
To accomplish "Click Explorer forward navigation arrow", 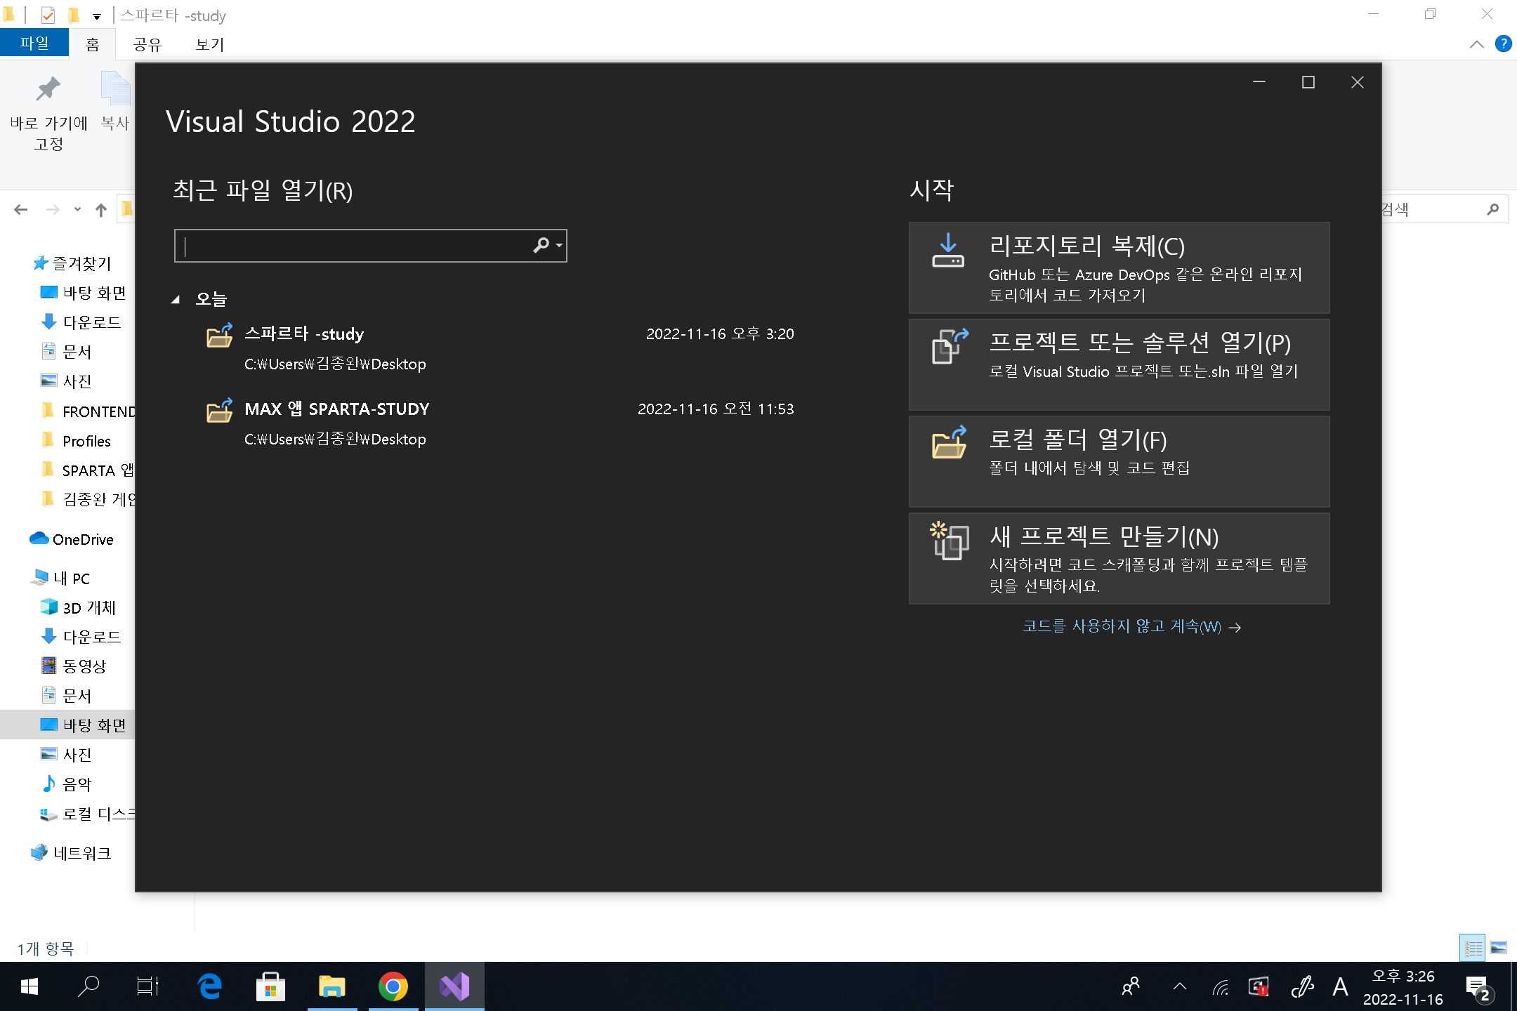I will tap(53, 209).
